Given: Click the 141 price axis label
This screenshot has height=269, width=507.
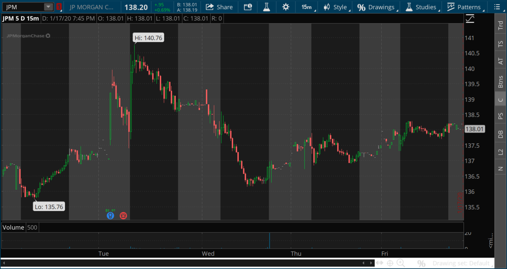Looking at the screenshot, I should point(469,38).
